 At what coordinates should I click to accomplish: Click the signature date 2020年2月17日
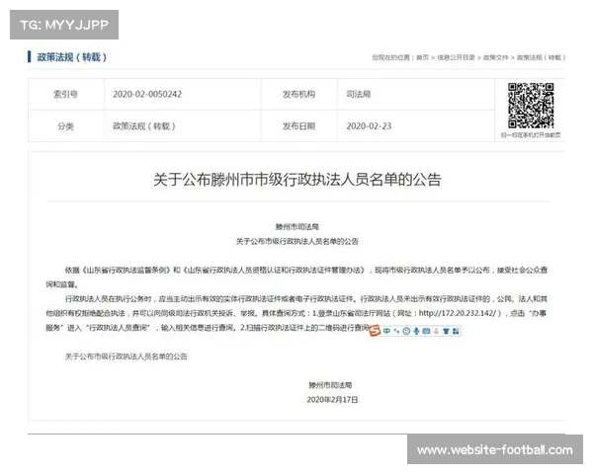point(332,400)
